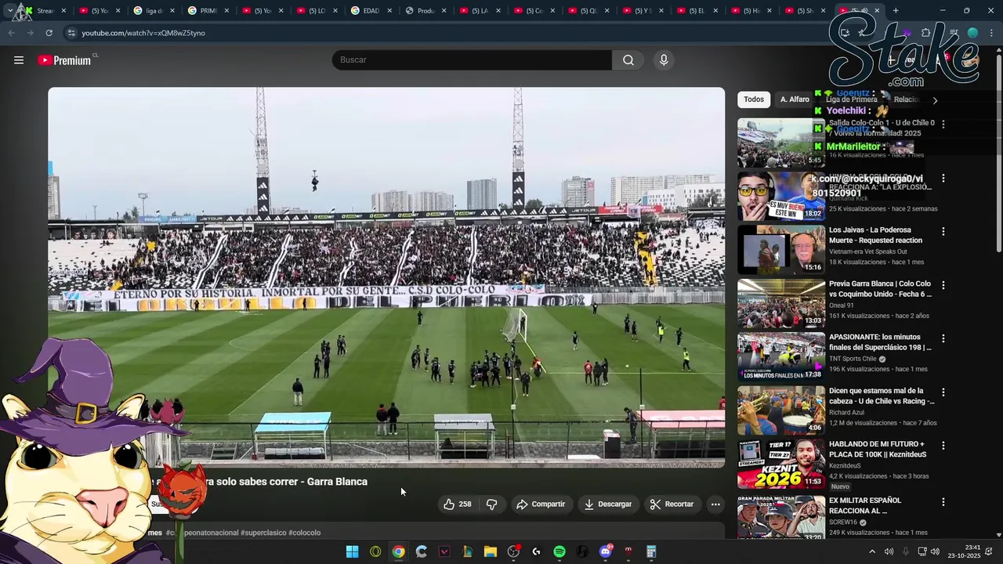This screenshot has height=564, width=1003.
Task: Click the #superclasico hashtag
Action: click(263, 533)
